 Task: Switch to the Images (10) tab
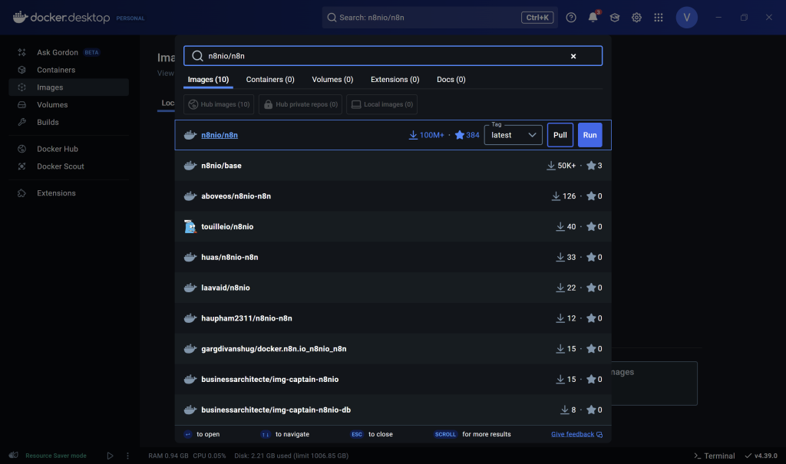tap(208, 80)
